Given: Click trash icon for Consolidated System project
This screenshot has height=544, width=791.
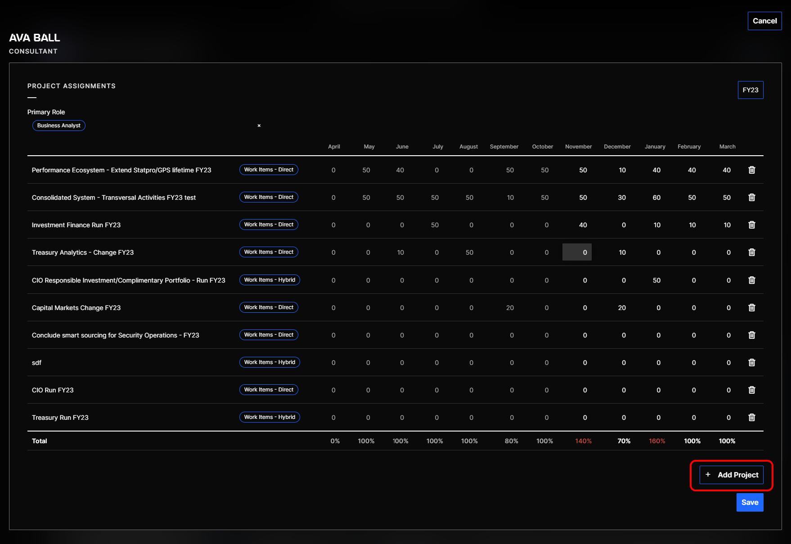Looking at the screenshot, I should [x=751, y=198].
